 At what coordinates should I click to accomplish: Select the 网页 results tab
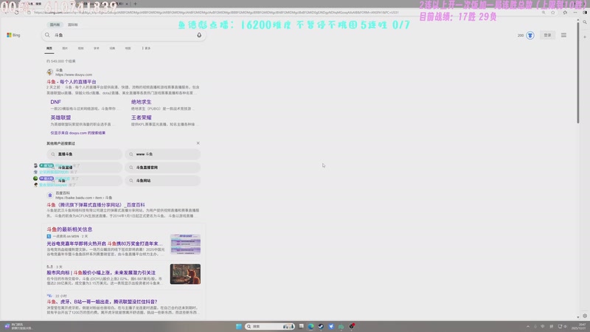[49, 48]
